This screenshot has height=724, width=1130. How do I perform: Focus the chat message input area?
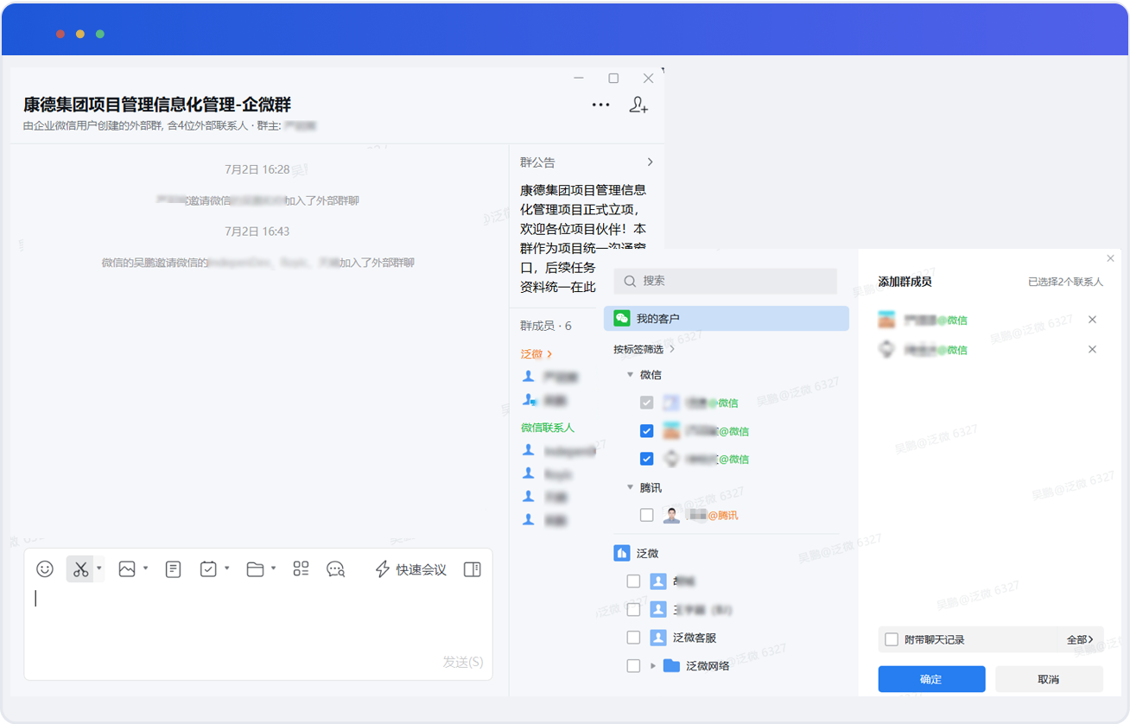point(258,618)
